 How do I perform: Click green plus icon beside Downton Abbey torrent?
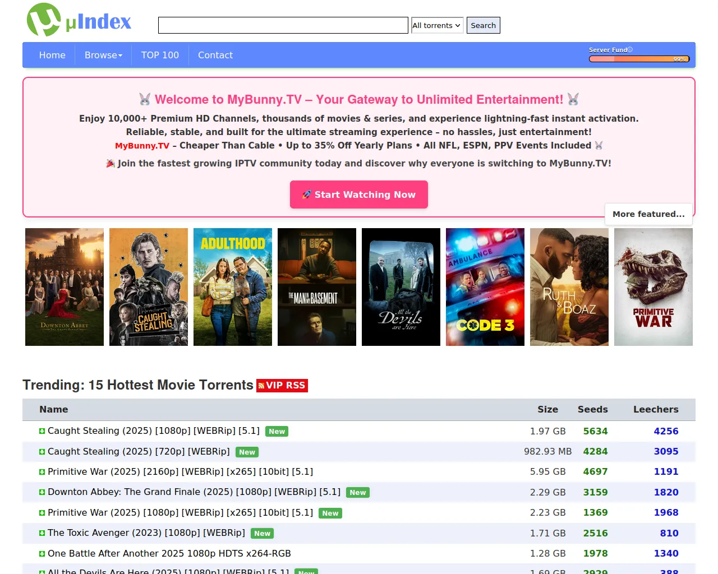pos(42,492)
